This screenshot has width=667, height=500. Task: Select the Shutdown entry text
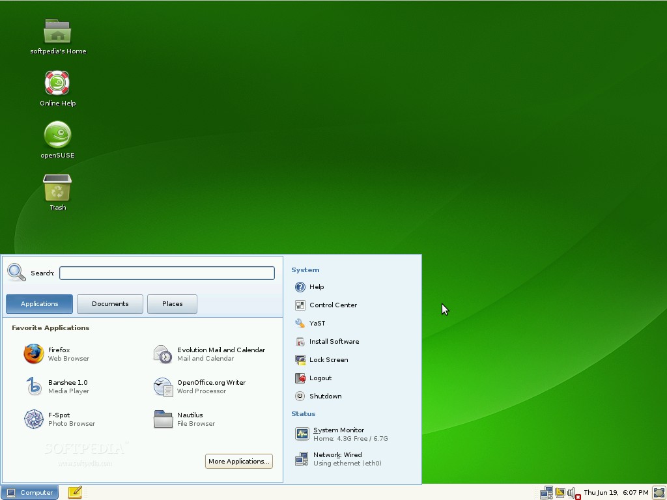(326, 396)
